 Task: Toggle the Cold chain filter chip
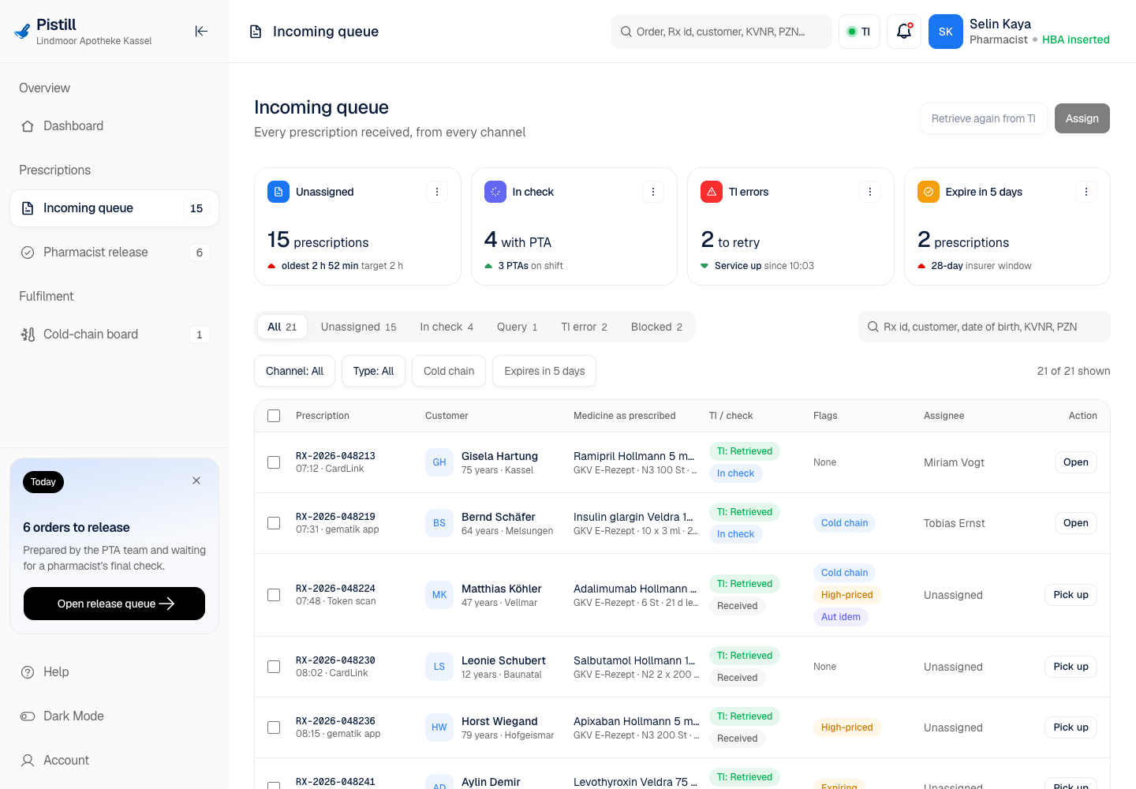pos(449,371)
